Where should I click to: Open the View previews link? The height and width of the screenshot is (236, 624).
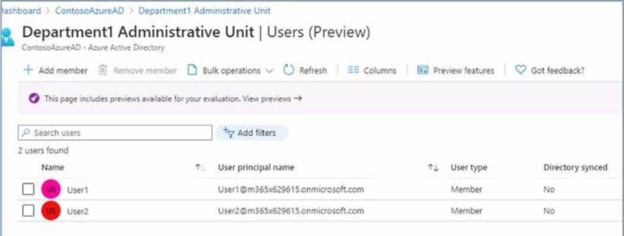coord(273,98)
